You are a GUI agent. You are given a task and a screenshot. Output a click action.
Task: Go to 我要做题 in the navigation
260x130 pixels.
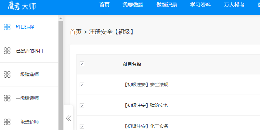click(x=133, y=5)
